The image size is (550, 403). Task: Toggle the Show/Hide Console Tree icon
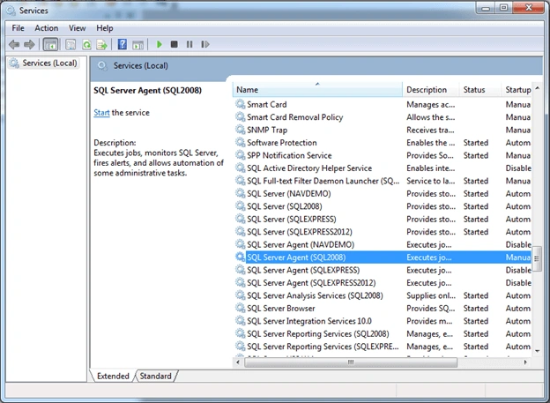tap(50, 45)
